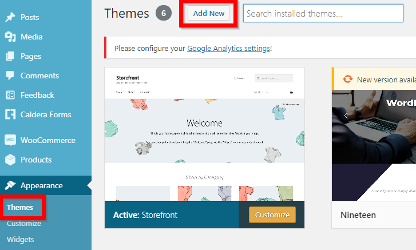Focus the Search installed themes field
The image size is (416, 250).
point(323,13)
